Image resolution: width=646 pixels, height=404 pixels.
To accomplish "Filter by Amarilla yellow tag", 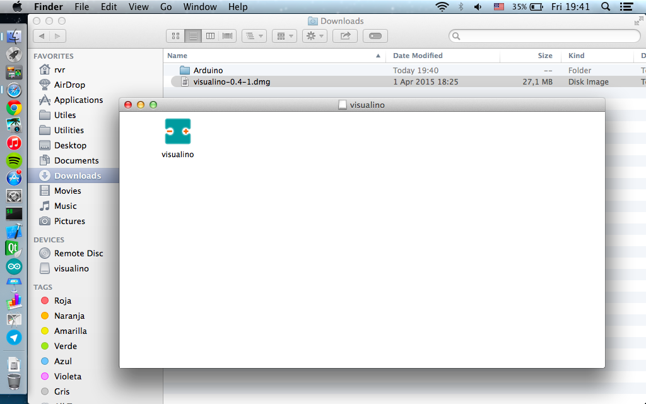I will click(x=71, y=331).
